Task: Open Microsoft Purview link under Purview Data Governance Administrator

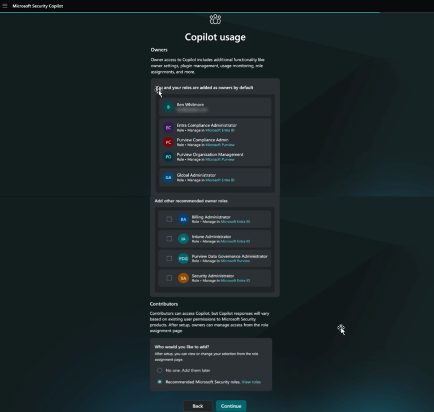Action: click(x=235, y=261)
